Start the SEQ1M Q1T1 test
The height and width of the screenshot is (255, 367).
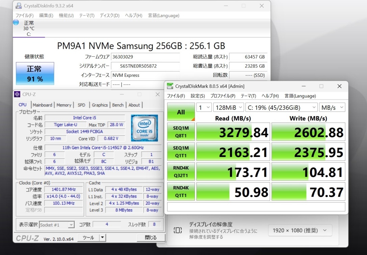tap(181, 152)
